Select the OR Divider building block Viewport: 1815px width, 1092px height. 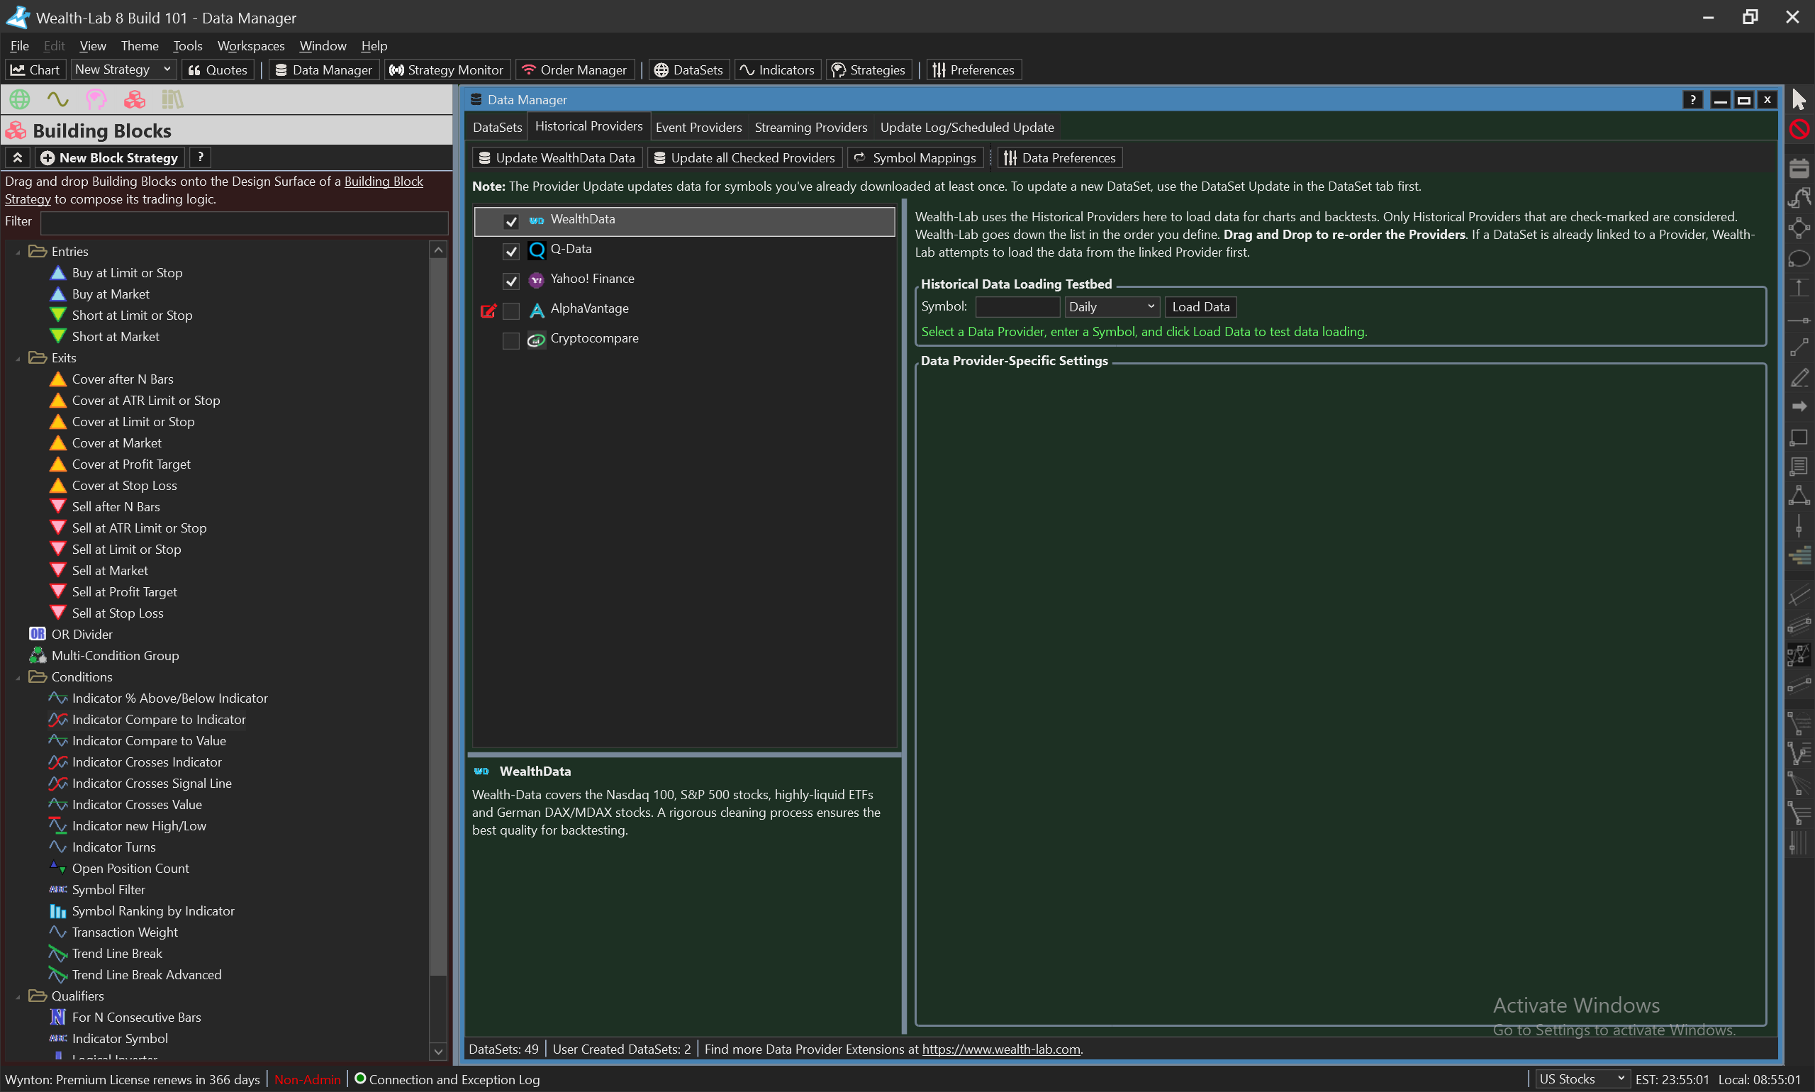(82, 635)
